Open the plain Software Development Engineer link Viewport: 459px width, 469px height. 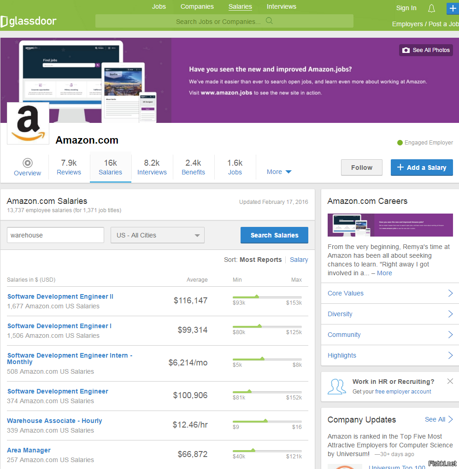click(x=58, y=391)
